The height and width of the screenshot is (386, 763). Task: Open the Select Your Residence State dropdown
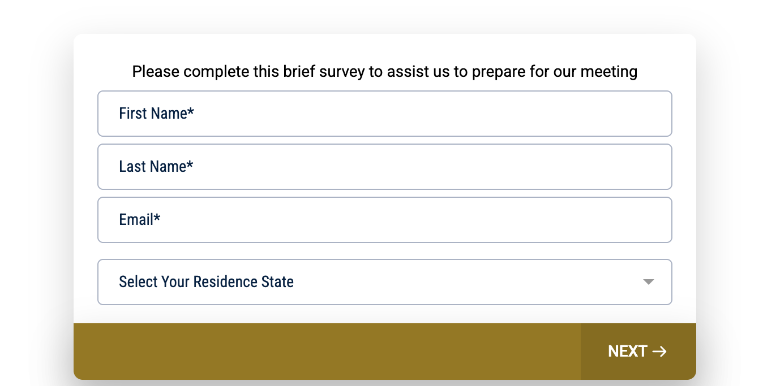click(385, 282)
